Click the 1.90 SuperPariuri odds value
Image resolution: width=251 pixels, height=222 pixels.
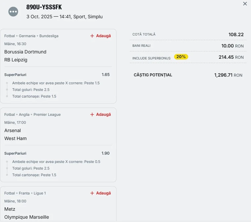pos(106,153)
